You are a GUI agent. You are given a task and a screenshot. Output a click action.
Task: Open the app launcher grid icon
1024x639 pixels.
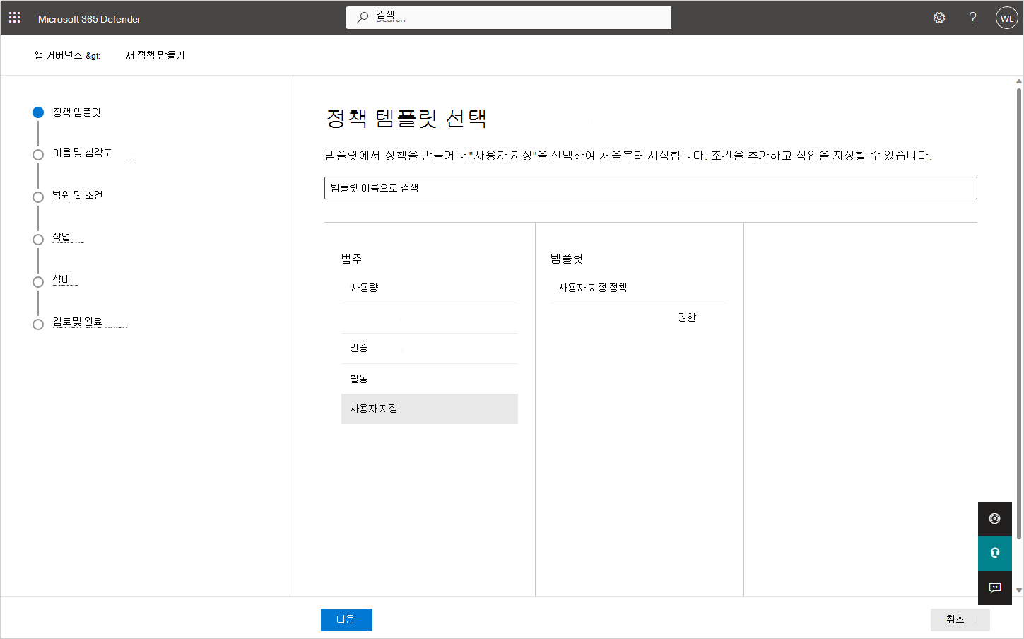tap(14, 18)
